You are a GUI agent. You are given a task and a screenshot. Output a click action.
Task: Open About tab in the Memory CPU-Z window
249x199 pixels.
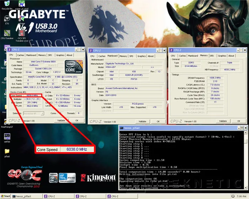pyautogui.click(x=231, y=56)
